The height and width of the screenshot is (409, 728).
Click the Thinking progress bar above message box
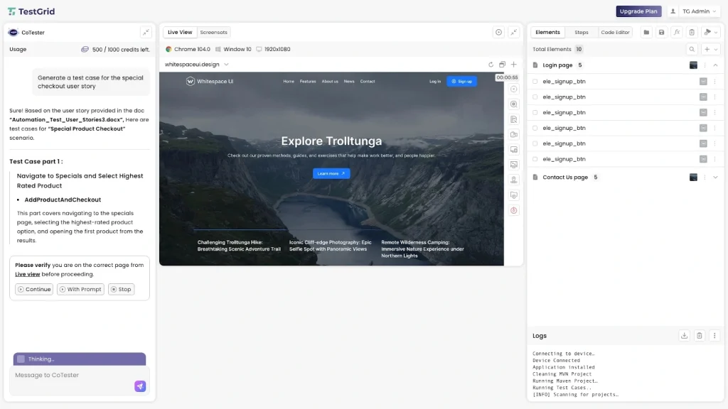[x=79, y=359]
